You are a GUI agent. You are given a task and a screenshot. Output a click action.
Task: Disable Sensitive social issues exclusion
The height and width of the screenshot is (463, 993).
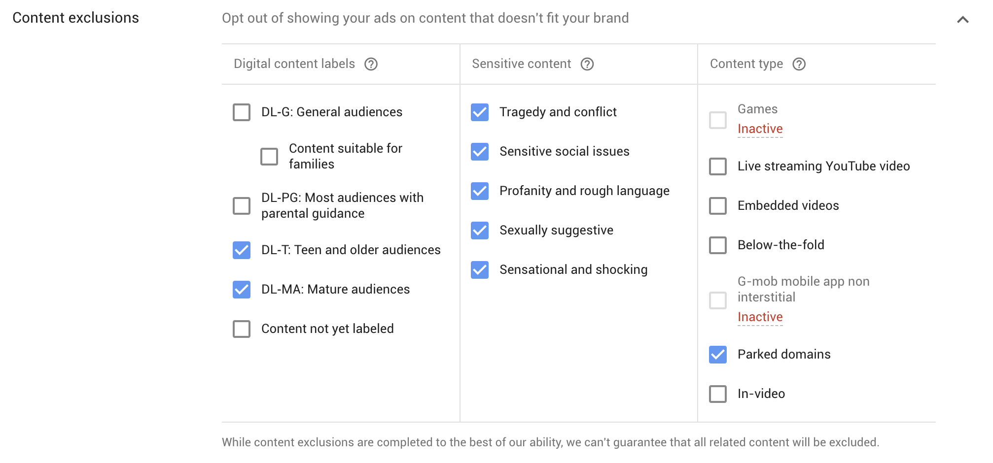click(479, 152)
